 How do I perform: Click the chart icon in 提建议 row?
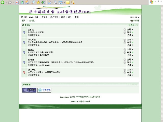click(x=125, y=53)
